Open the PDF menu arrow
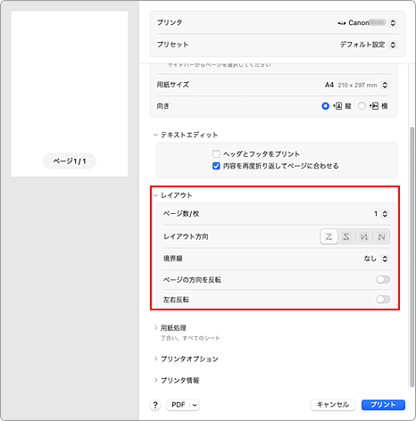Viewport: 416px width, 421px height. pos(195,405)
